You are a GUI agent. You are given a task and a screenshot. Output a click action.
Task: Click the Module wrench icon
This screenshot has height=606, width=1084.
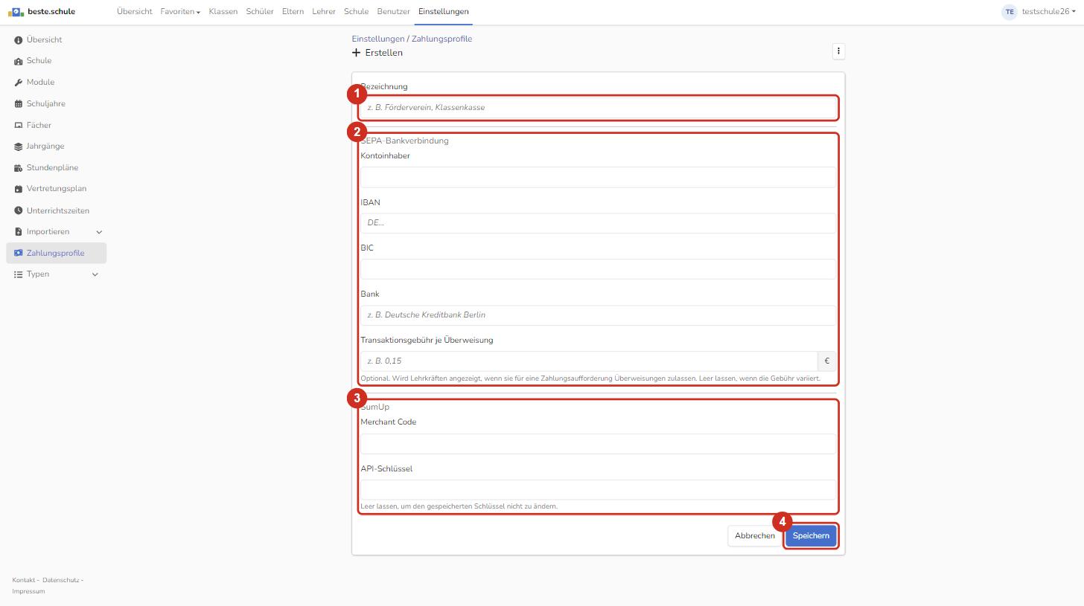click(x=19, y=83)
